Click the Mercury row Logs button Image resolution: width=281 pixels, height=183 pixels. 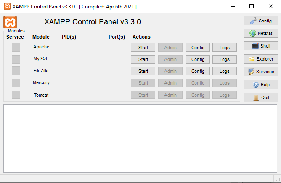coord(225,83)
